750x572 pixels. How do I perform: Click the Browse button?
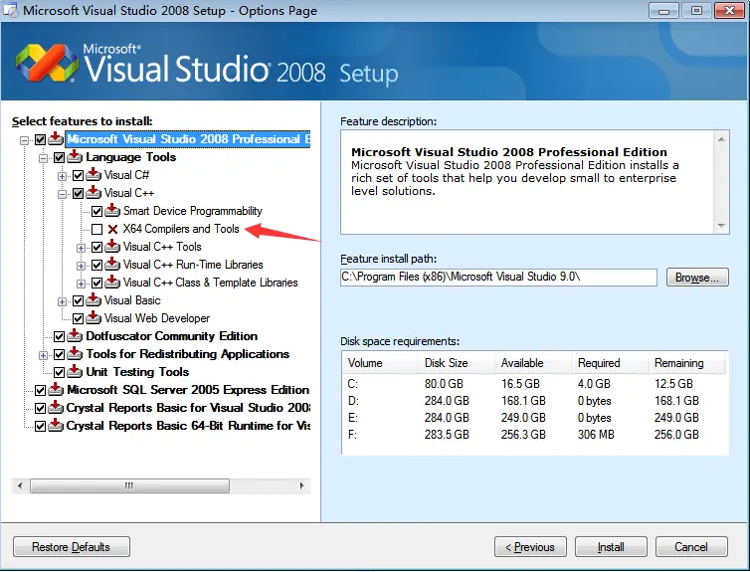tap(697, 278)
